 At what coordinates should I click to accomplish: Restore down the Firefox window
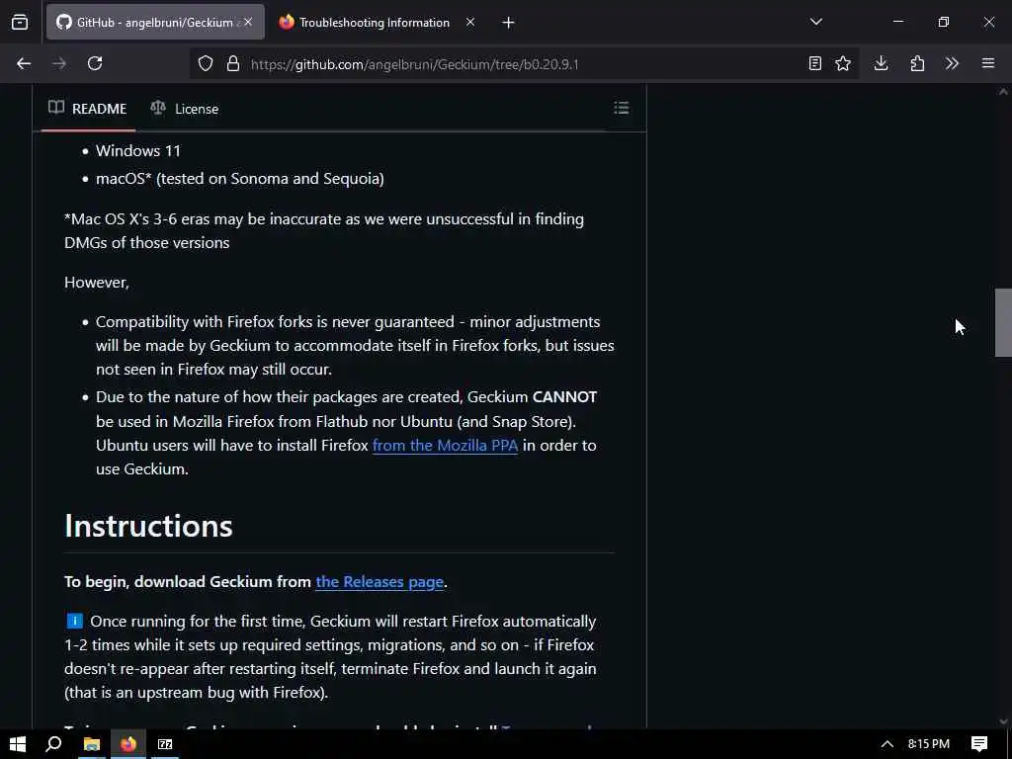943,22
